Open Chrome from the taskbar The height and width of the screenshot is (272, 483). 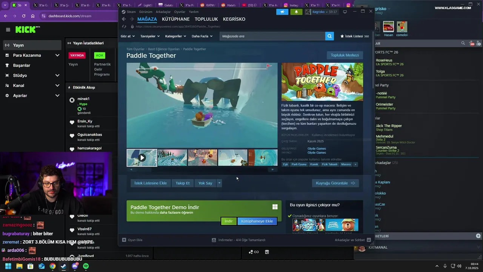tap(52, 266)
